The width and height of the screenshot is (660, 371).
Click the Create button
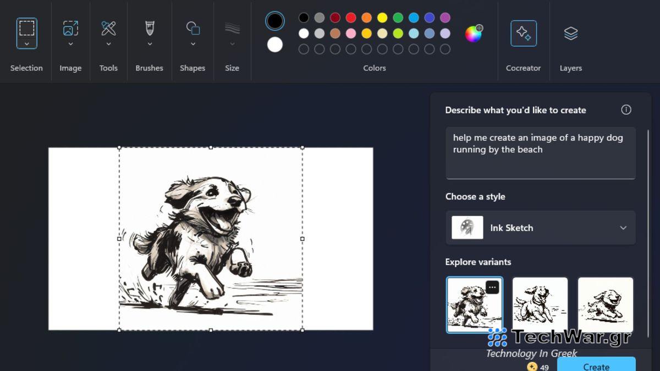(x=597, y=366)
